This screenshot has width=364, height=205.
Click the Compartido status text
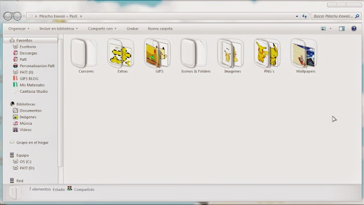(84, 190)
